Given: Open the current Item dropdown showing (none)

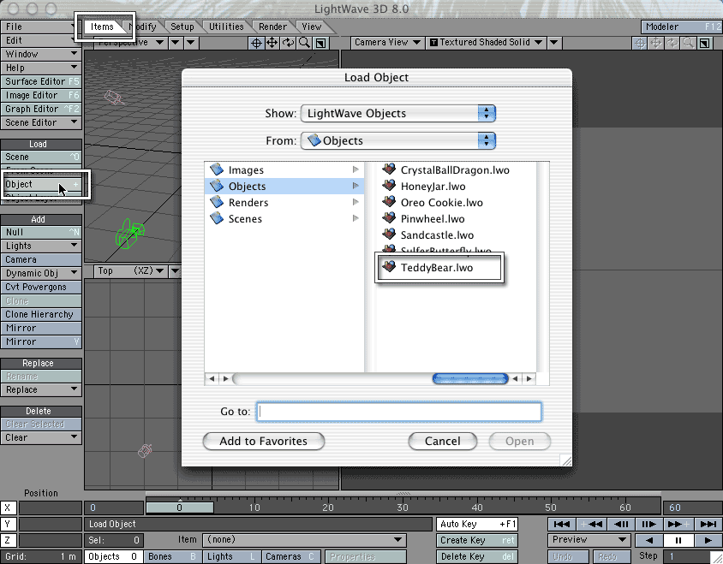Looking at the screenshot, I should [304, 540].
